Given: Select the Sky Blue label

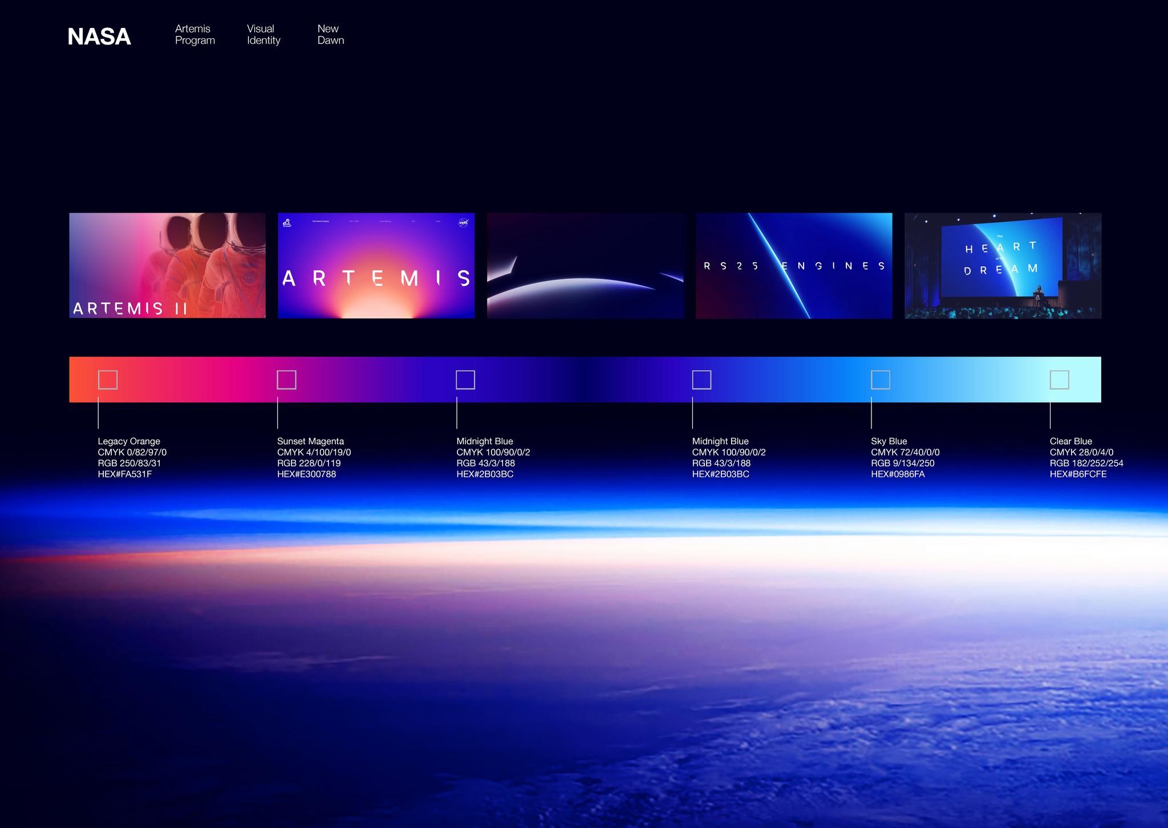Looking at the screenshot, I should (889, 441).
